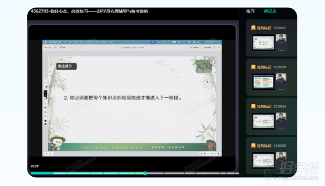Switch to the 练习 tab
Viewport: 325px width, 186px height.
pyautogui.click(x=250, y=11)
